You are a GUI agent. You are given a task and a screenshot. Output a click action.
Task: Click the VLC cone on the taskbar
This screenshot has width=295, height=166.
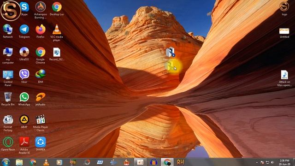tap(46, 162)
